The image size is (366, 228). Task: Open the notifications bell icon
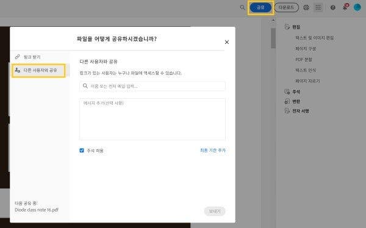345,7
